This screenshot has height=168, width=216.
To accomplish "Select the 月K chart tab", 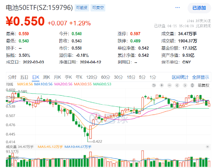I will tap(57, 77).
